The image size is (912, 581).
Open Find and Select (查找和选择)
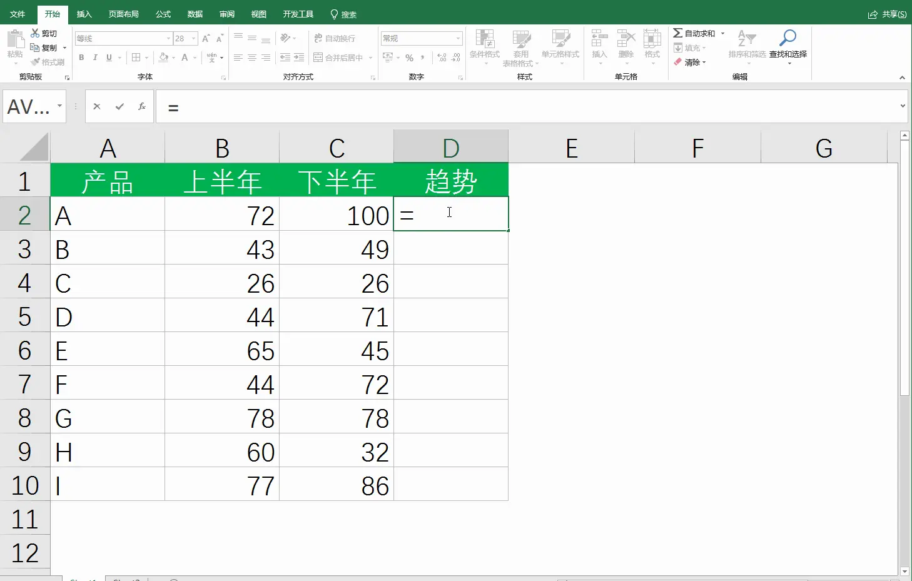pos(788,47)
